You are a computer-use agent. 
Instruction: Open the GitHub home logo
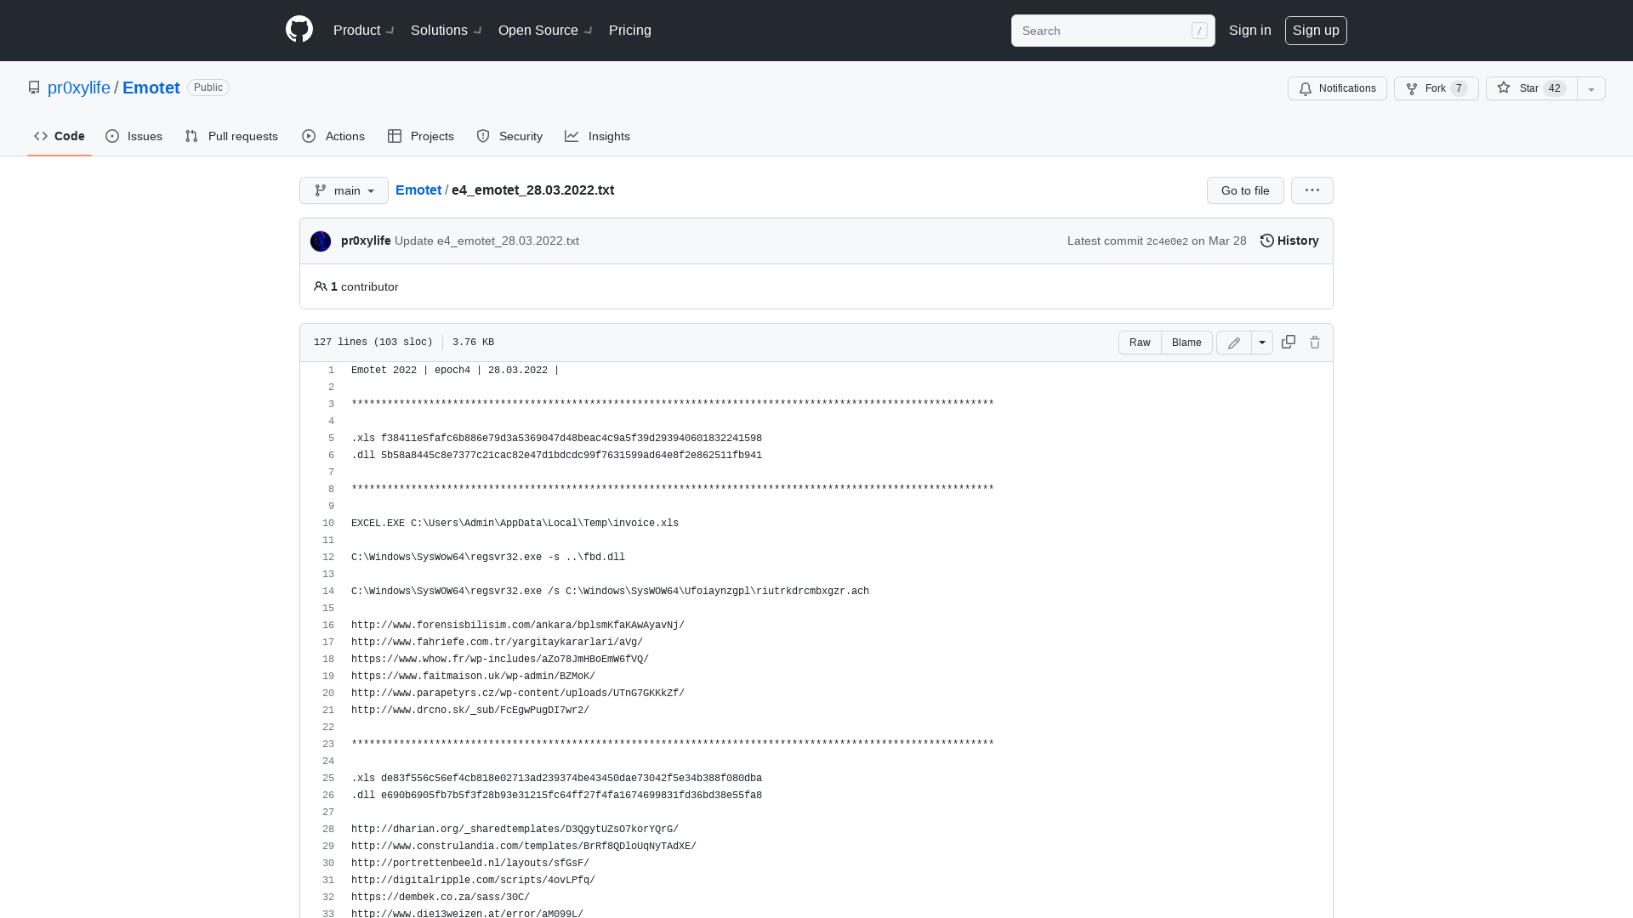pos(299,30)
